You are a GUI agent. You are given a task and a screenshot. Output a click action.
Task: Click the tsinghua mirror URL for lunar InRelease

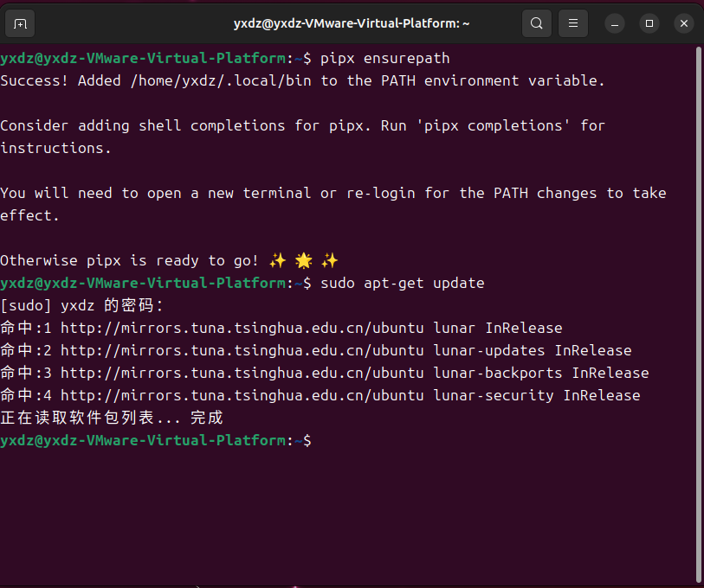click(x=242, y=328)
